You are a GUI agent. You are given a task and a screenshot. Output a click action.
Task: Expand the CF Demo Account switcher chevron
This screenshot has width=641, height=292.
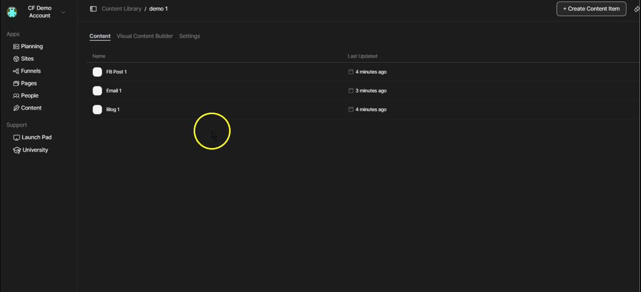click(63, 12)
